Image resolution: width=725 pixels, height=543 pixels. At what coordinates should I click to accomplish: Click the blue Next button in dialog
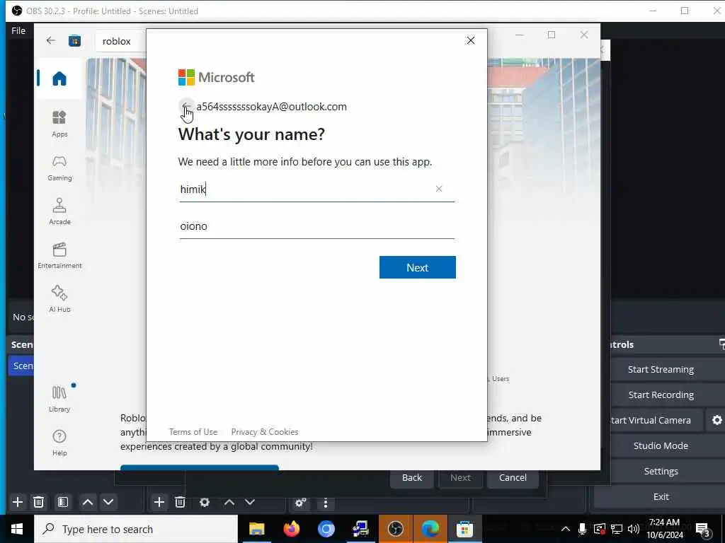pyautogui.click(x=418, y=267)
